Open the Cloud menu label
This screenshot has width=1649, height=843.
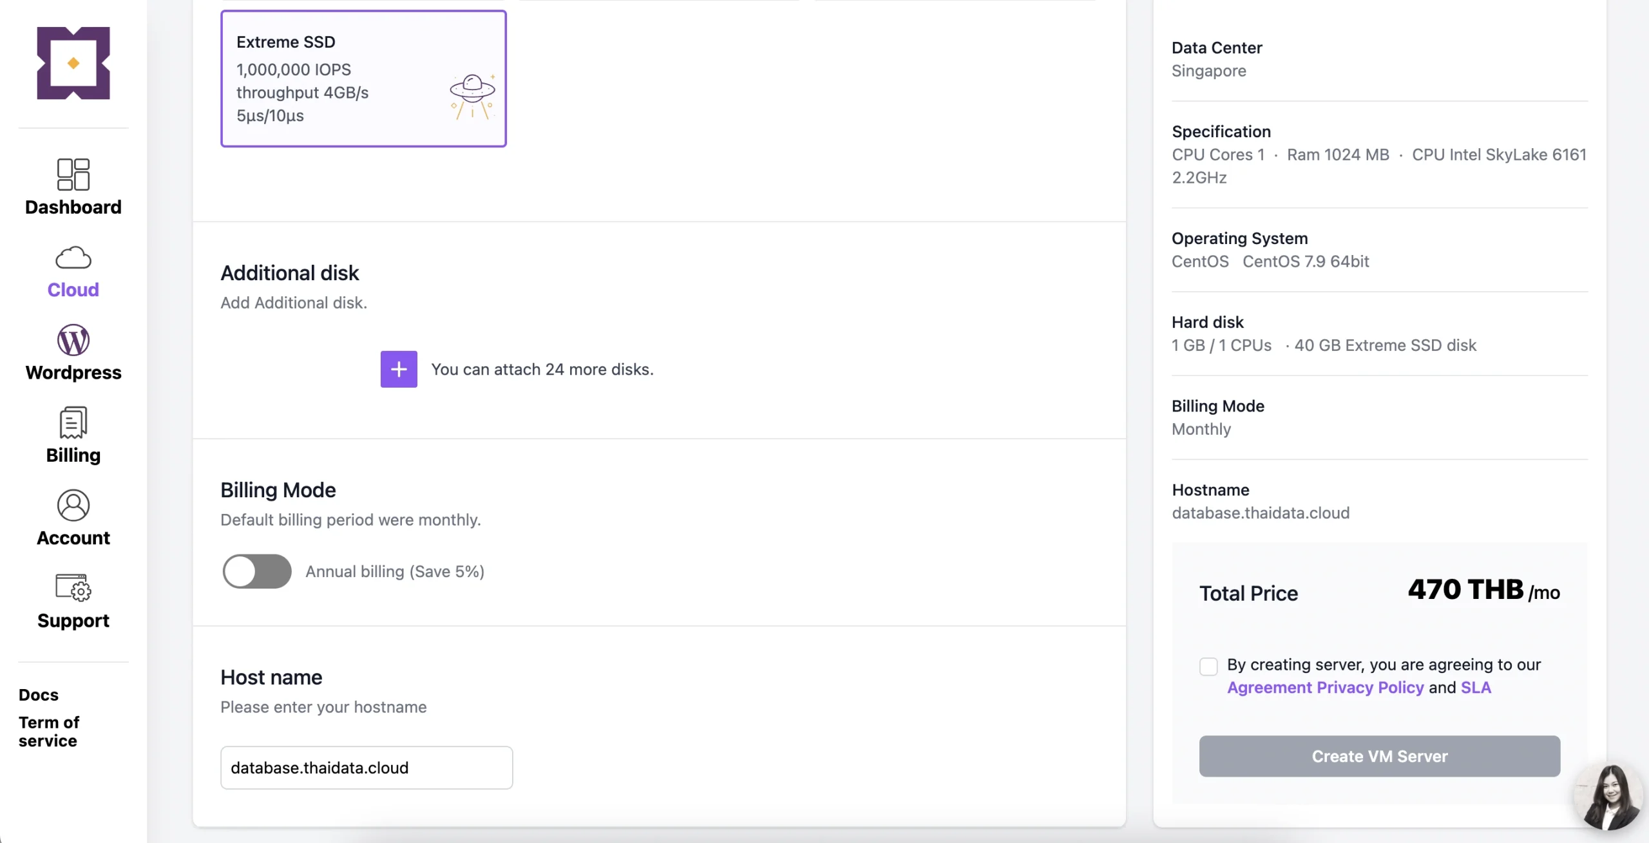tap(73, 290)
